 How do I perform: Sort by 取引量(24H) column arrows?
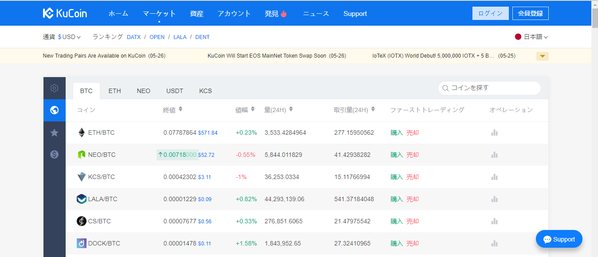373,109
